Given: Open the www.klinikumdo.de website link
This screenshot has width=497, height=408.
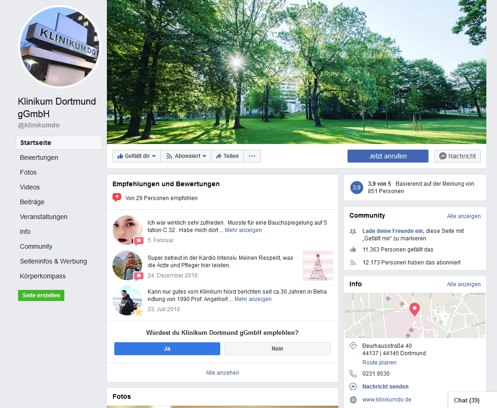Looking at the screenshot, I should [x=387, y=400].
